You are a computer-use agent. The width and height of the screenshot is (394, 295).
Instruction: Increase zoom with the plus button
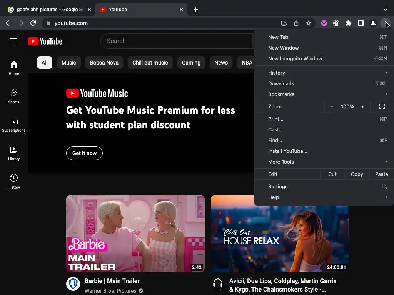pyautogui.click(x=362, y=107)
